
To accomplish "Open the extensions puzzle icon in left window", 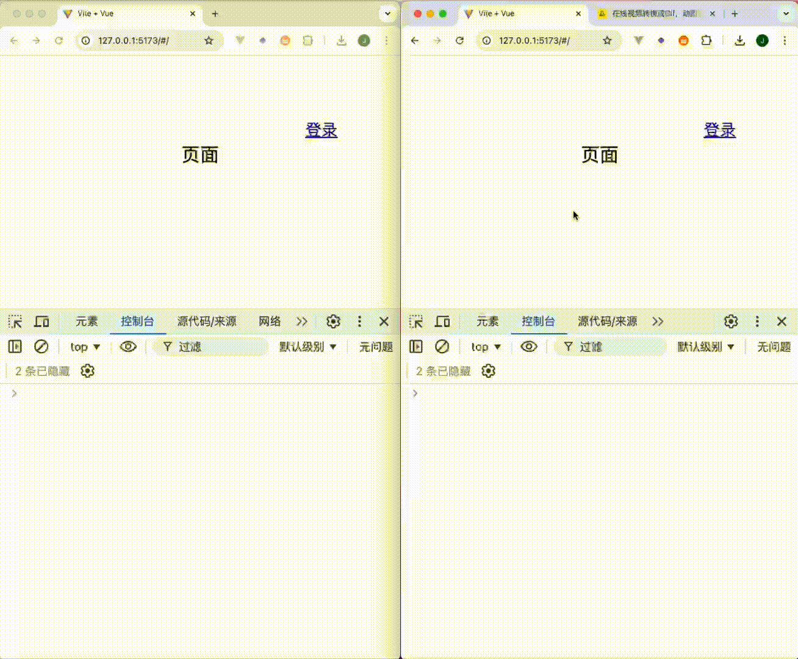I will [307, 40].
